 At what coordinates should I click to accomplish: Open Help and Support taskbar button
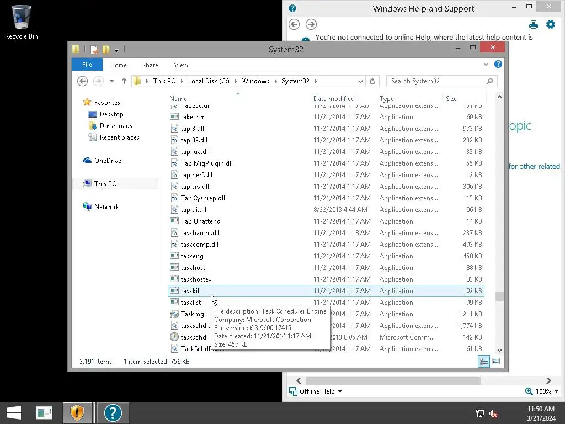[x=113, y=413]
